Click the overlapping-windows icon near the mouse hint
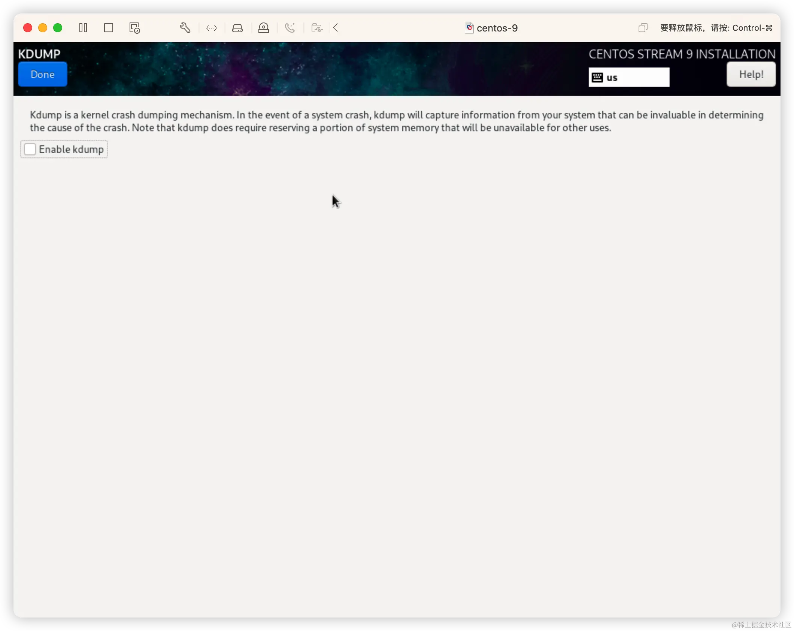Screen dimensions: 794x631 [643, 28]
